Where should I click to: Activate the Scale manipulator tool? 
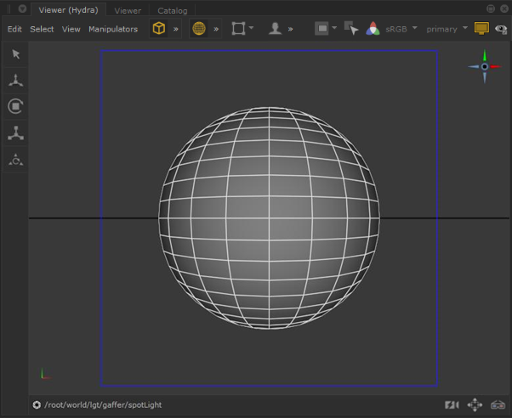coord(15,133)
